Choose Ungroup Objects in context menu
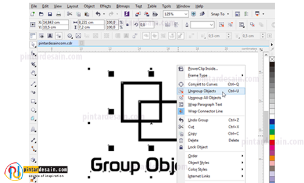The width and height of the screenshot is (304, 183). point(211,91)
